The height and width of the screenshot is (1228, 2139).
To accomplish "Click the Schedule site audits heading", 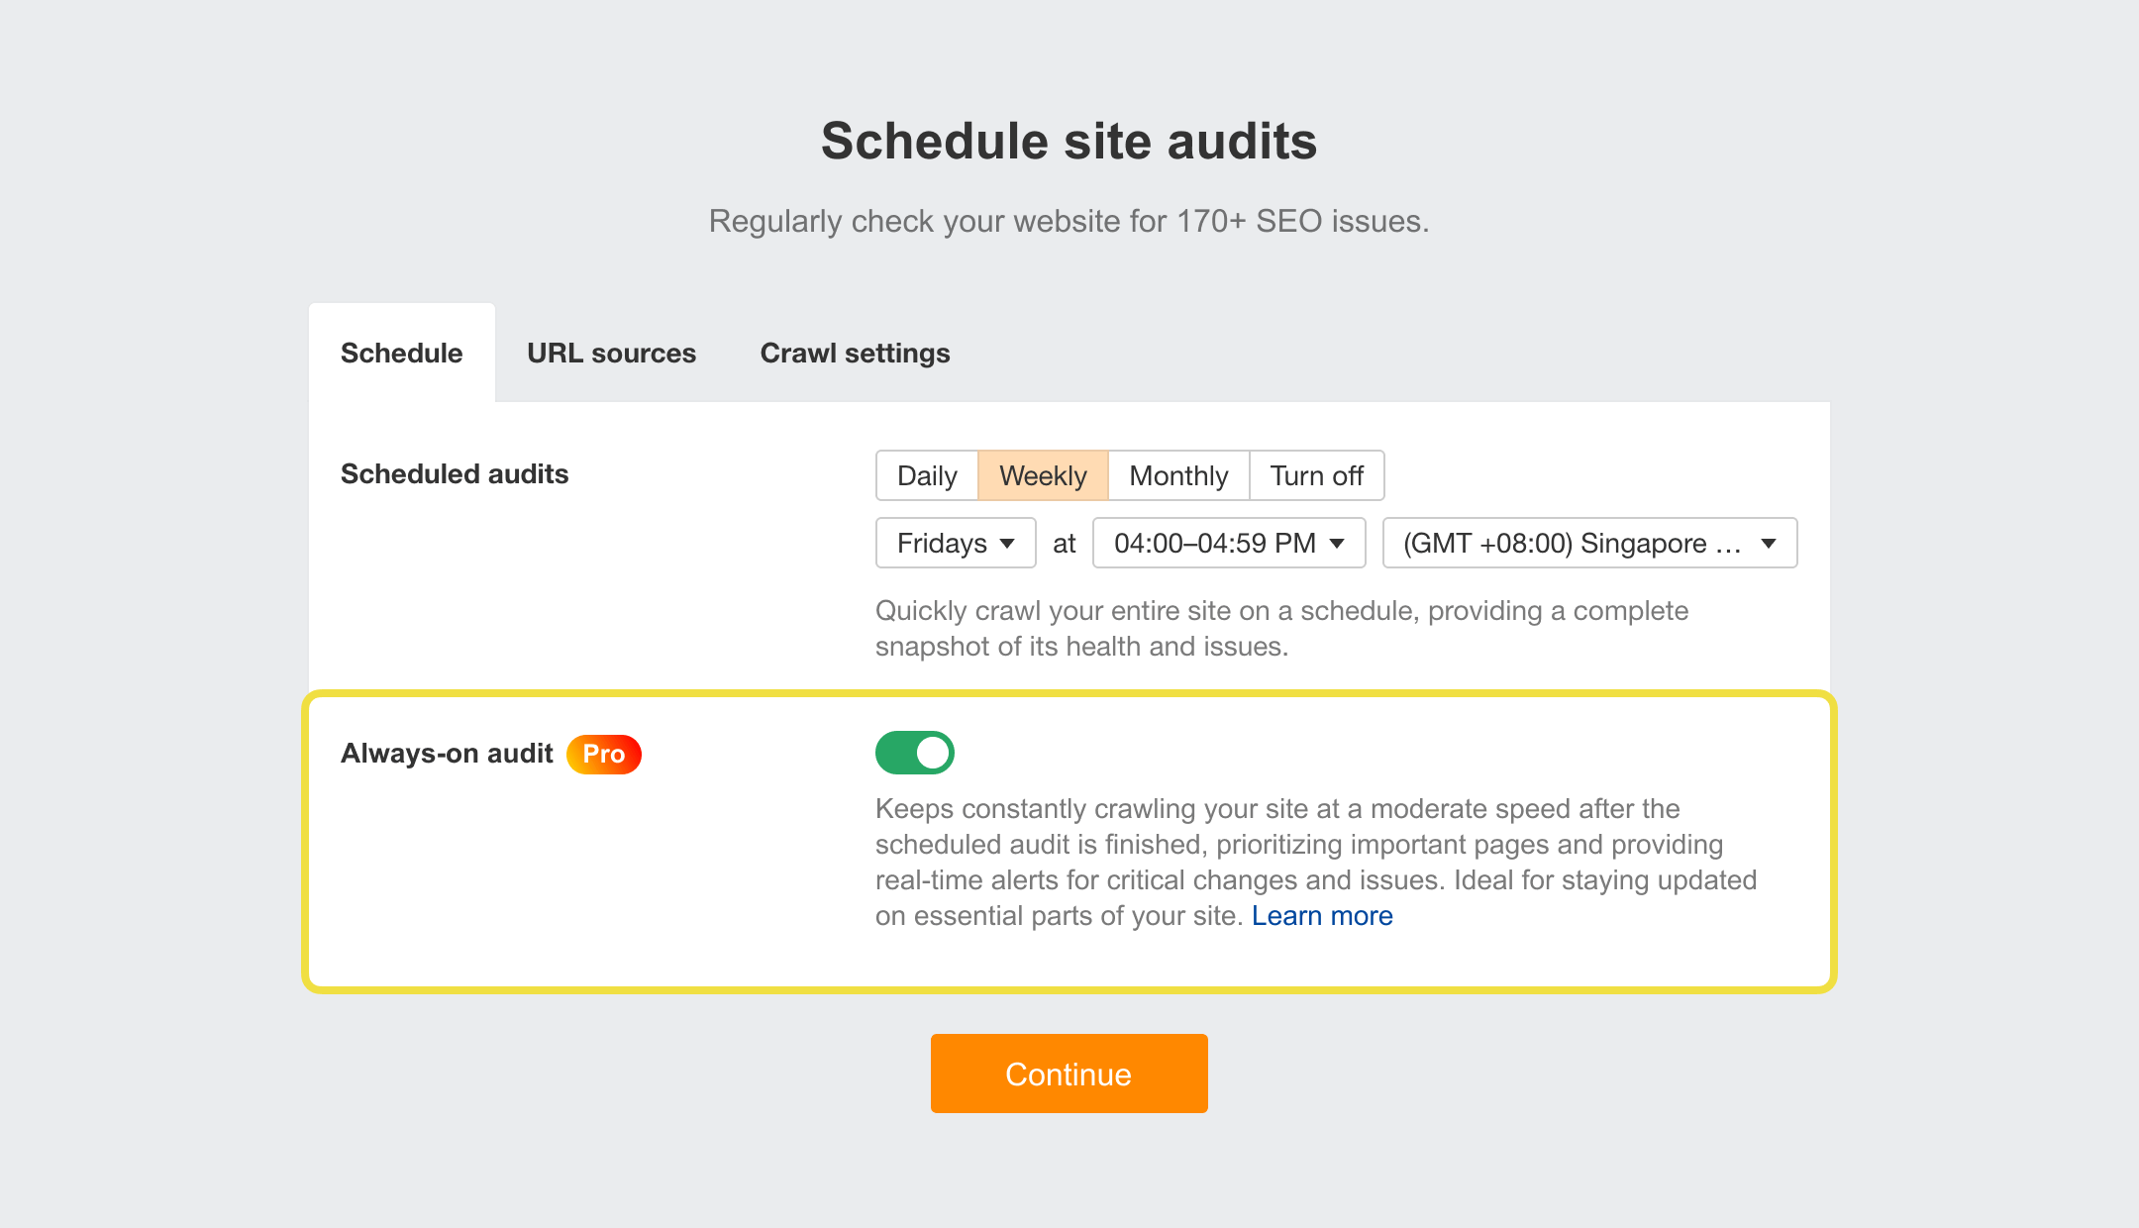I will (x=1069, y=141).
